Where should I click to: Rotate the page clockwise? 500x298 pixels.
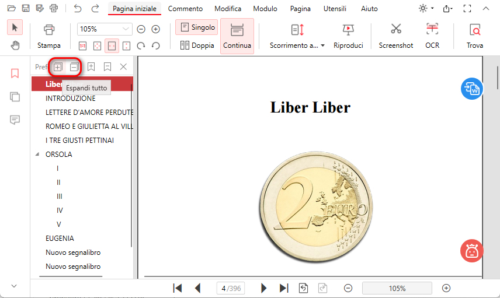coord(141,46)
